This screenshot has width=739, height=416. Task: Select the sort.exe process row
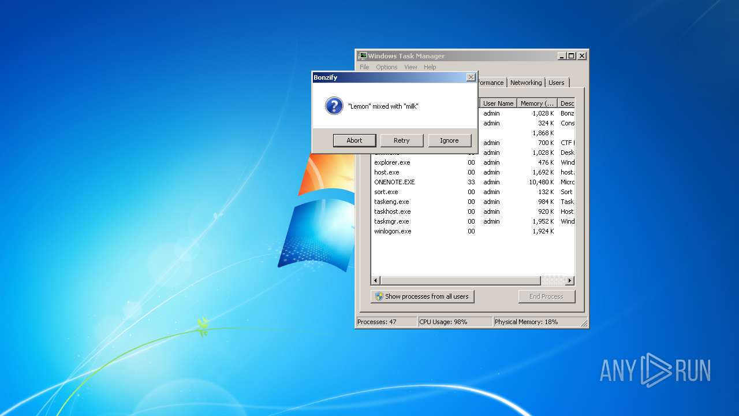(473, 192)
